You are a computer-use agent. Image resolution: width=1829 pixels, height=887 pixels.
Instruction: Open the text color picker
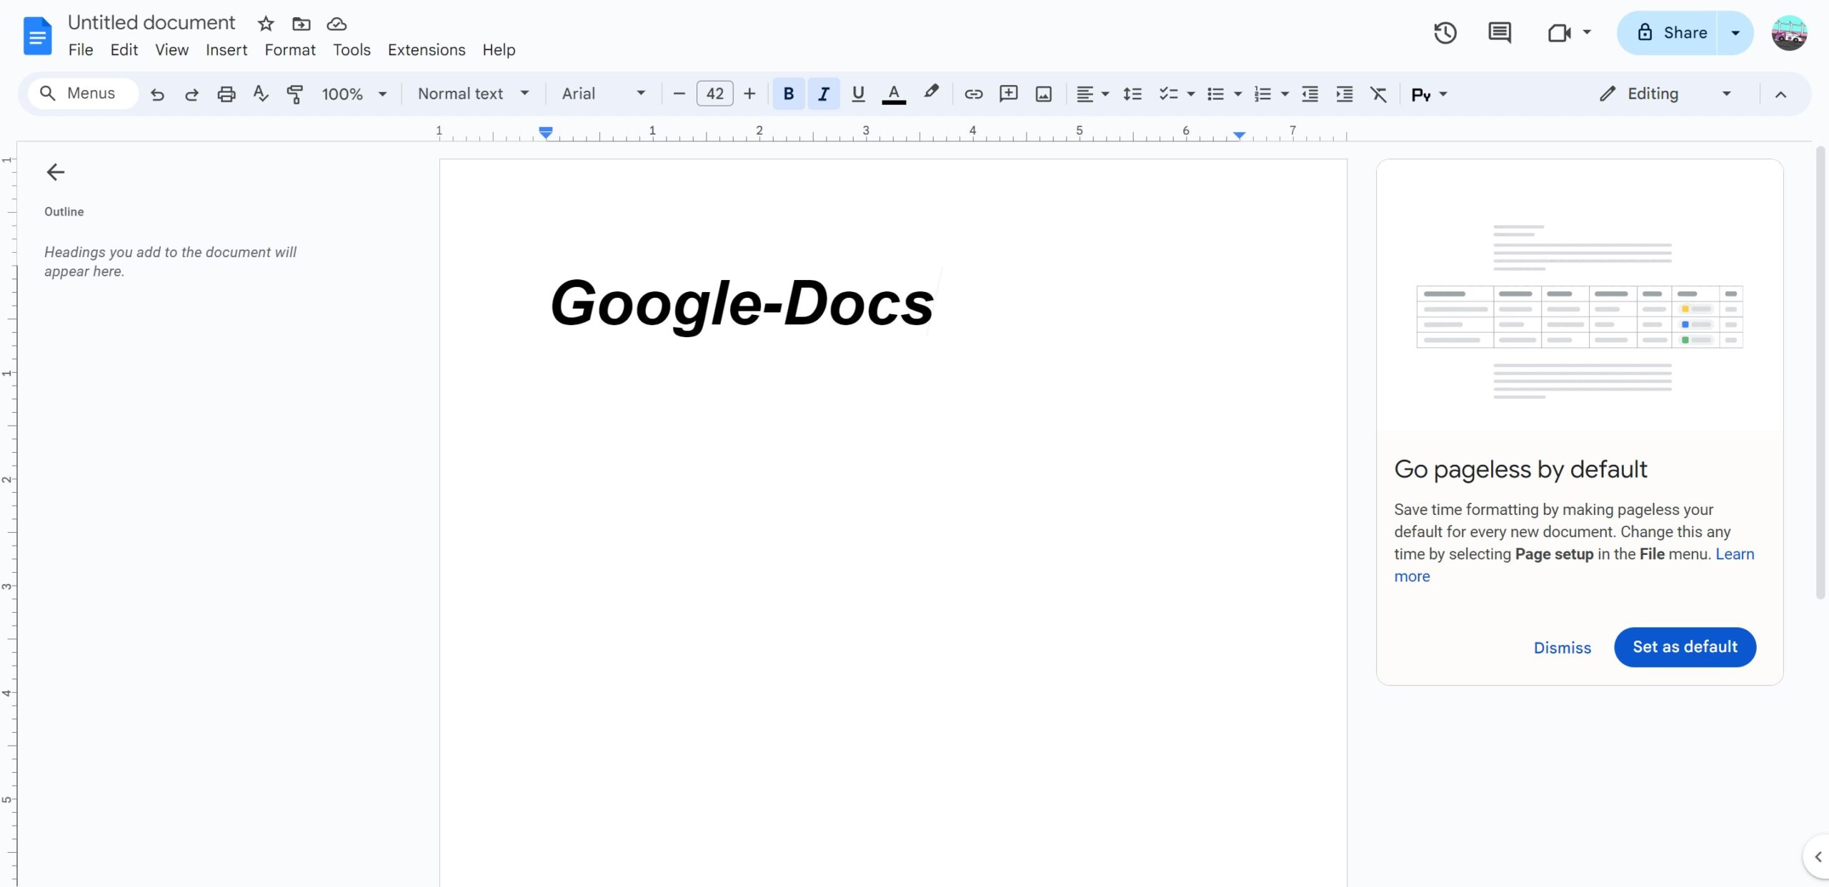pos(894,94)
